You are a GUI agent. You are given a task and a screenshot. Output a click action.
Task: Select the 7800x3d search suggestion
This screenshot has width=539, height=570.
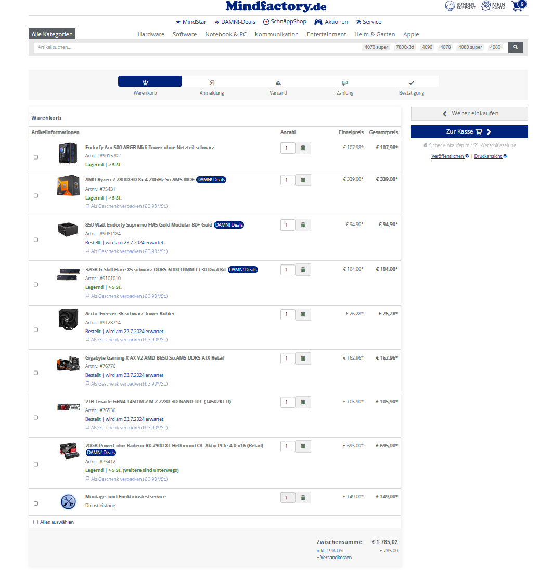tap(405, 47)
